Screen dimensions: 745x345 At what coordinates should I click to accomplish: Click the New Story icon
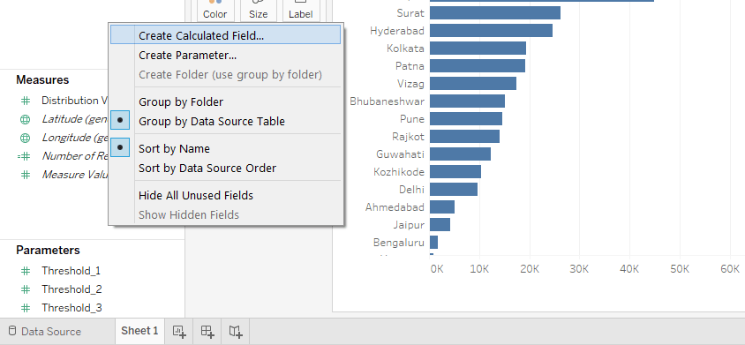coord(236,331)
